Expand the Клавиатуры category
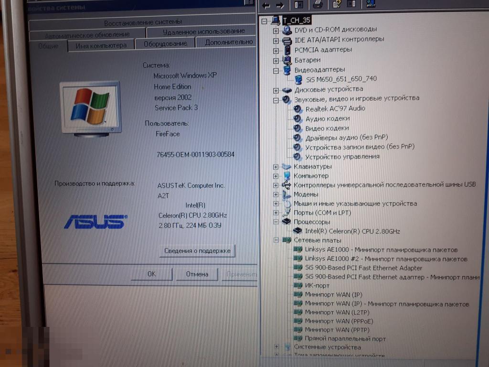Screen dimensions: 489x367 (x=276, y=167)
